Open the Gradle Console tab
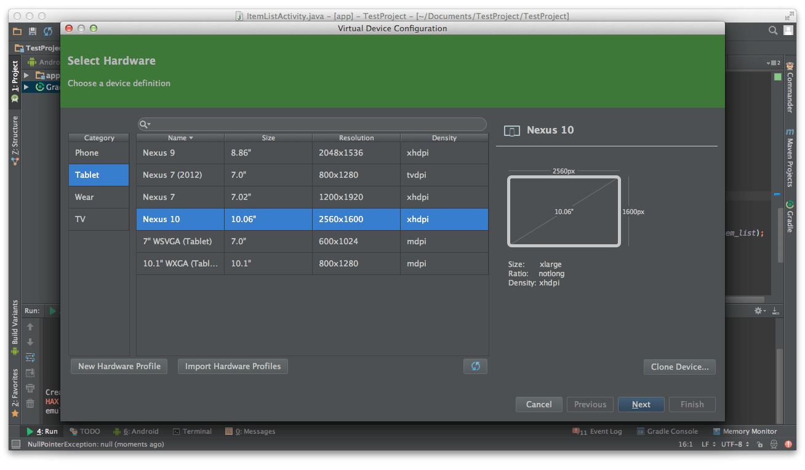Viewport: 805px width, 470px height. pyautogui.click(x=667, y=431)
